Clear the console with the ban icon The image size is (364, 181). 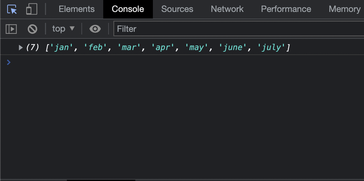tap(32, 29)
